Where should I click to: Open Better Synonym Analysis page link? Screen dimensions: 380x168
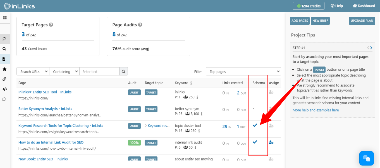tap(45, 109)
